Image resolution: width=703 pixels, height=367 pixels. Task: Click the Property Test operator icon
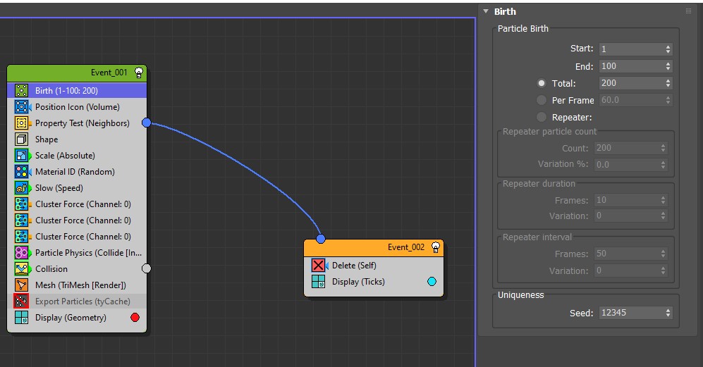coord(21,123)
